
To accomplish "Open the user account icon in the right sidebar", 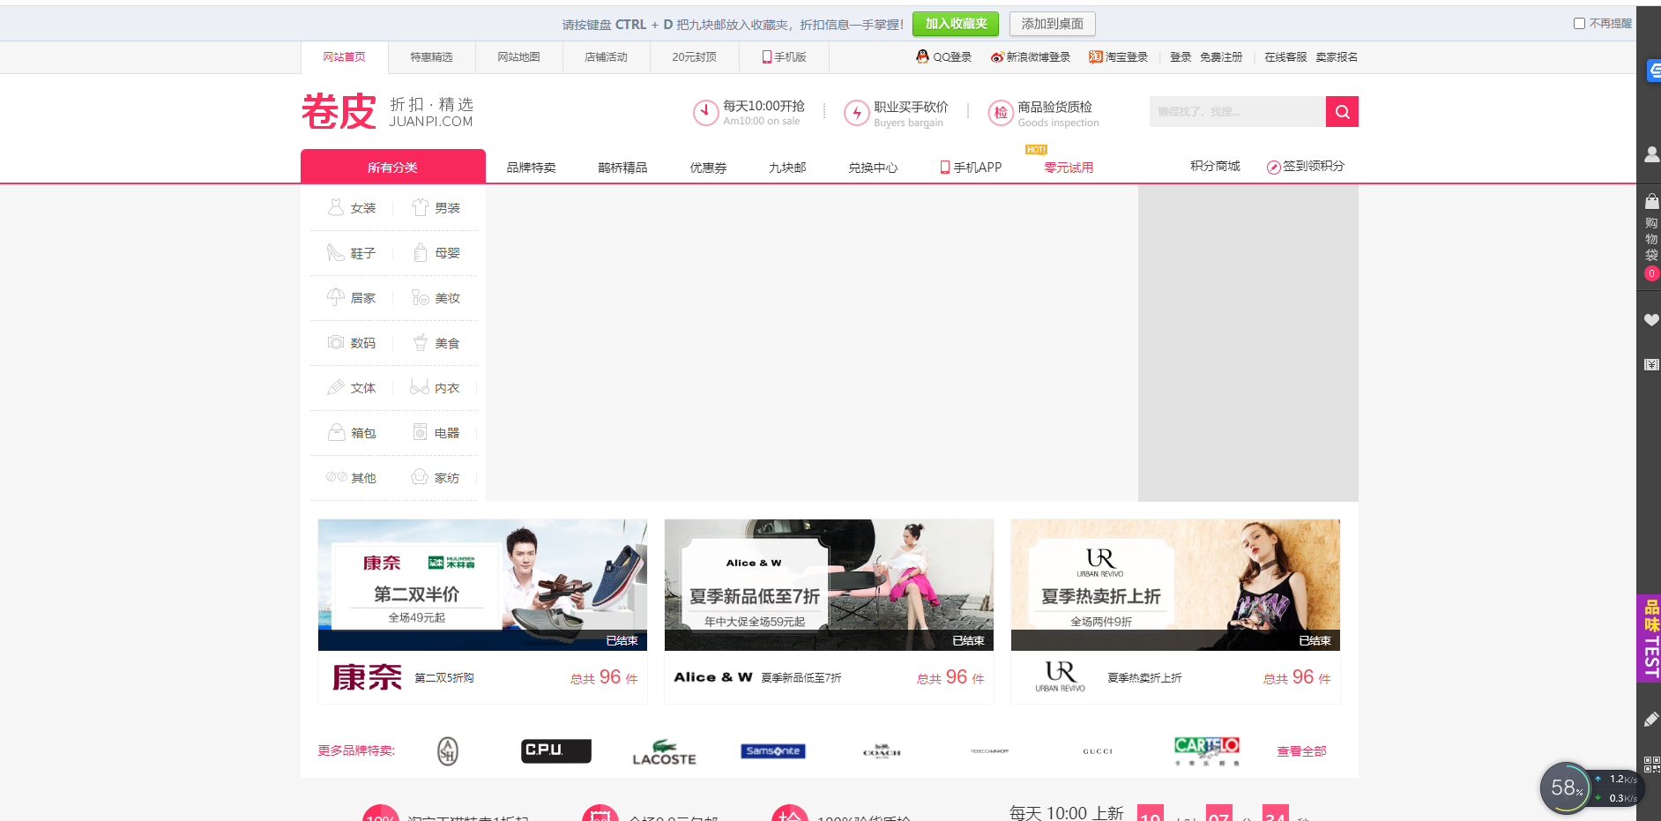I will (1651, 154).
